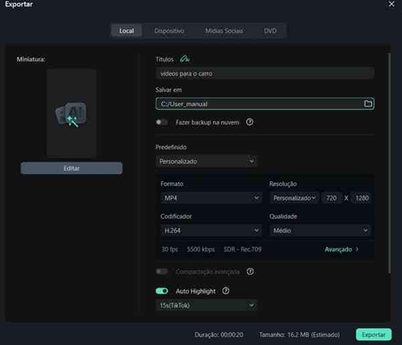Toggle the Compactação avançada switch

click(x=161, y=271)
